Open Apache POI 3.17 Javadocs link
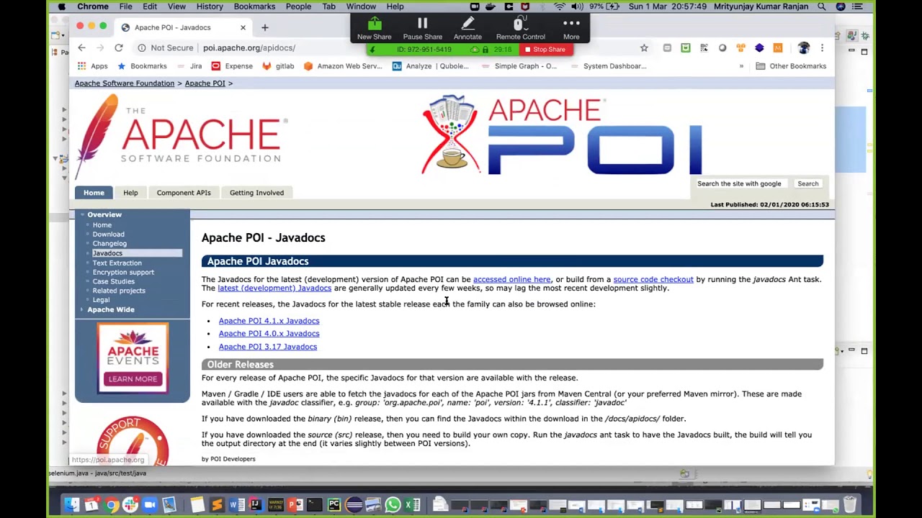Screen dimensions: 922x518 pyautogui.click(x=268, y=347)
